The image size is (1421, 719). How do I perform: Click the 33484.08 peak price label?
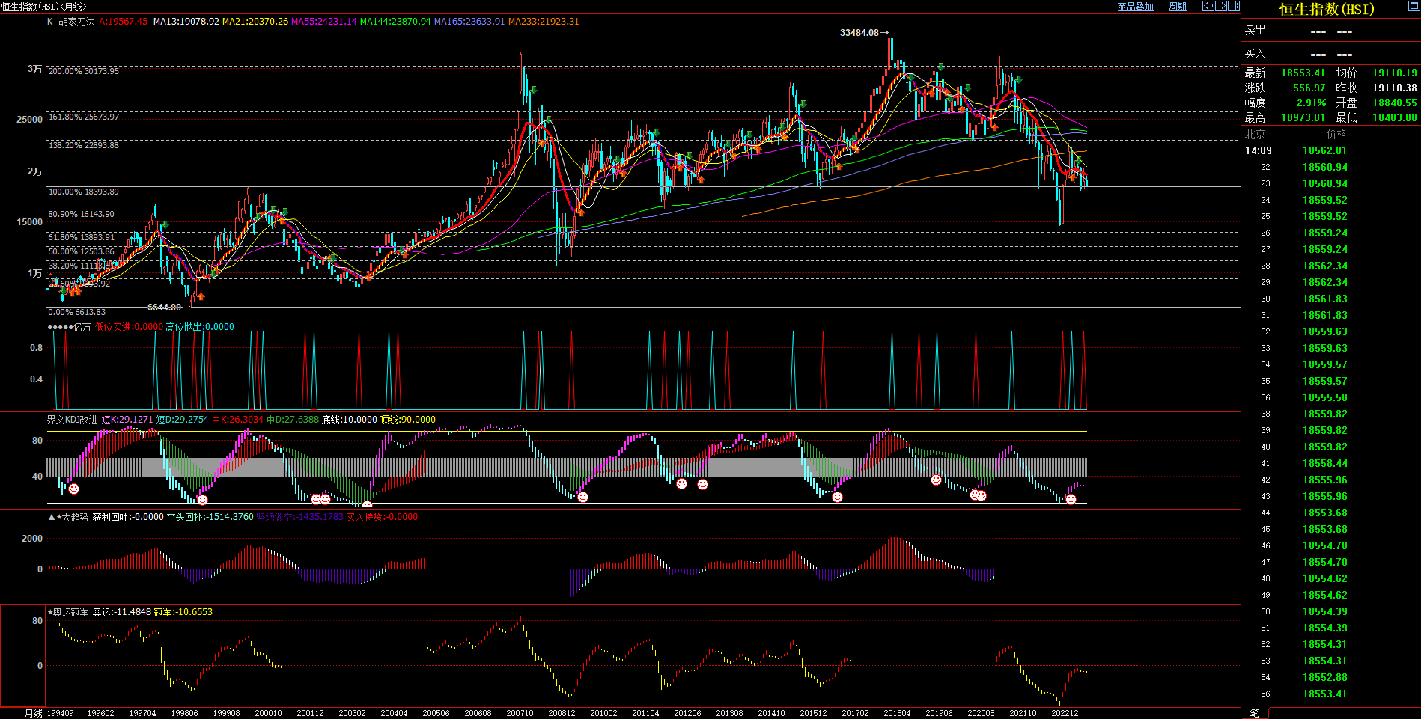[859, 33]
